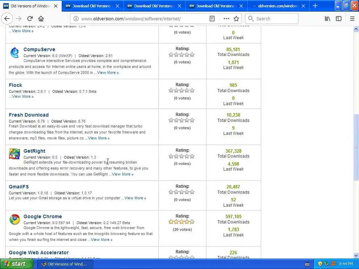Click View More in Fresh Download description
The width and height of the screenshot is (359, 269).
pyautogui.click(x=99, y=138)
